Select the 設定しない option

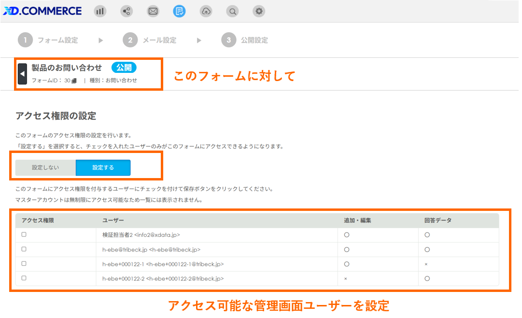[45, 167]
